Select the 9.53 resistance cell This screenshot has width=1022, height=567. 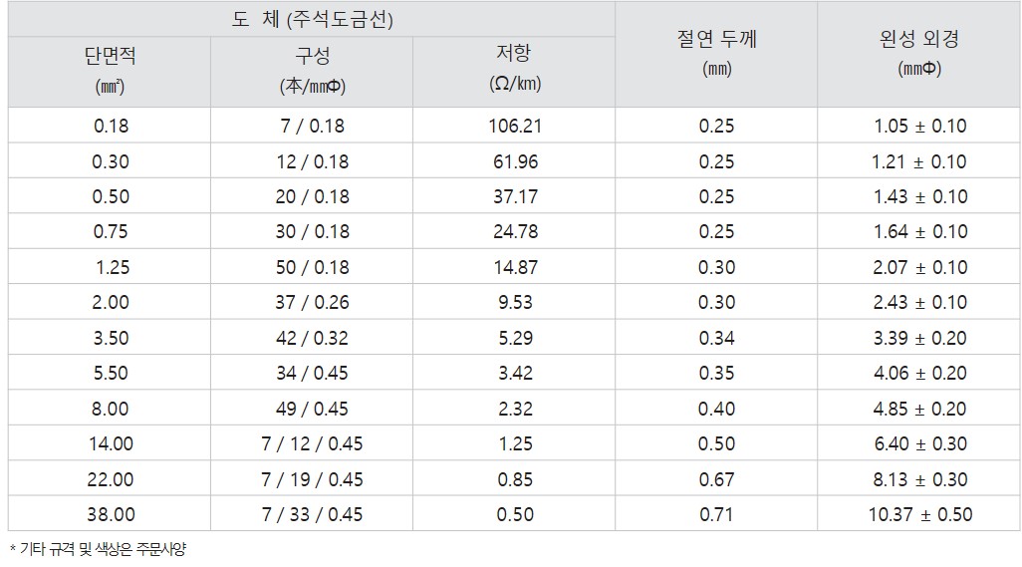pos(515,303)
